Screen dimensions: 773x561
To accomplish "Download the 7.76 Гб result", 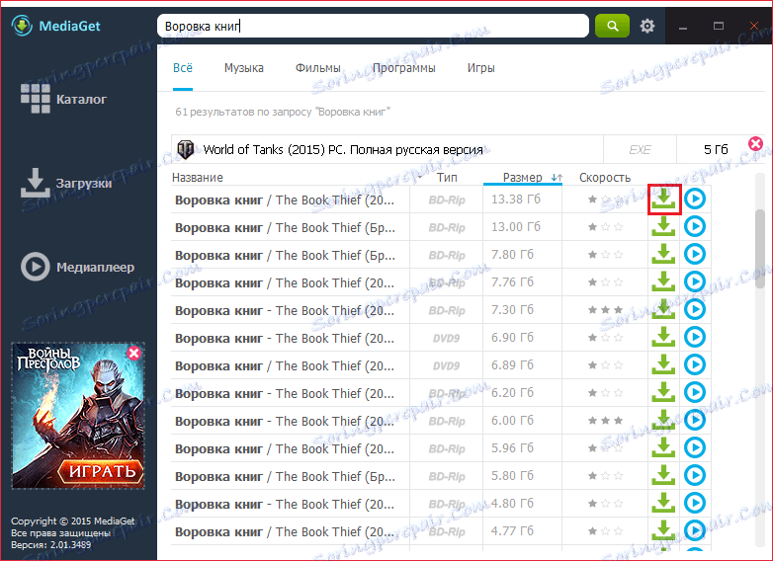I will [663, 281].
